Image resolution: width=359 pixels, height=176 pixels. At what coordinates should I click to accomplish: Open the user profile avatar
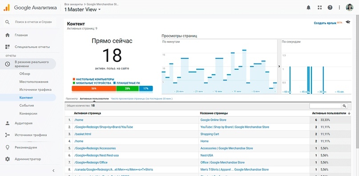349,7
